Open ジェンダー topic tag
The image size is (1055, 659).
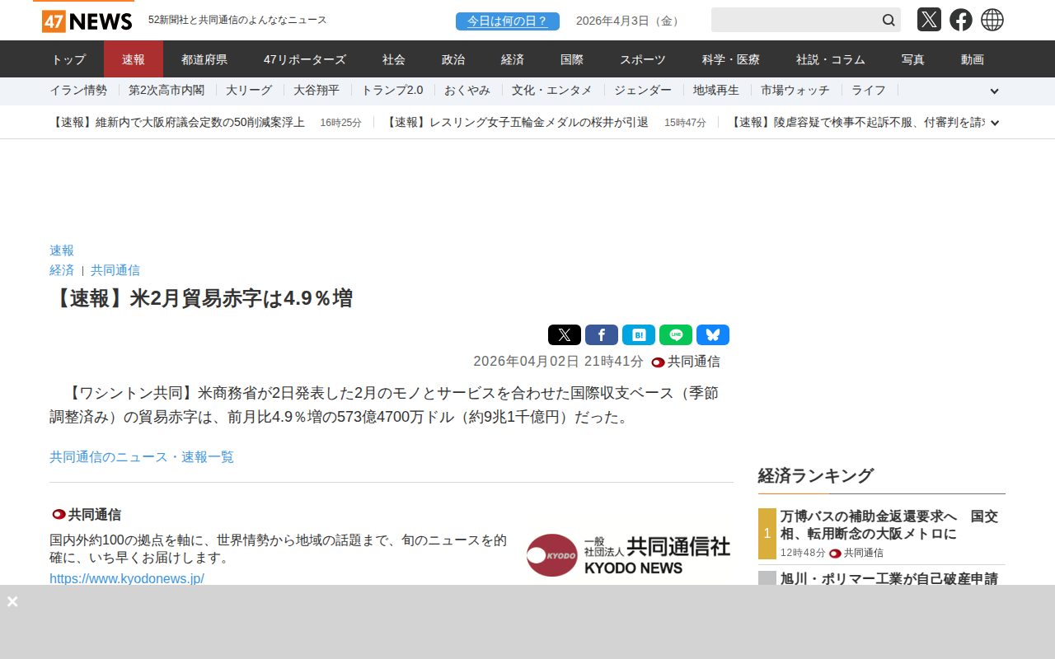[643, 91]
